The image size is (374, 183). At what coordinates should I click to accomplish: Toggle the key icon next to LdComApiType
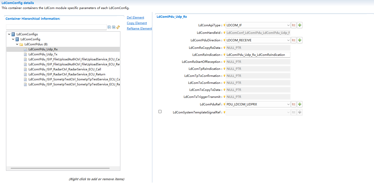pos(224,25)
